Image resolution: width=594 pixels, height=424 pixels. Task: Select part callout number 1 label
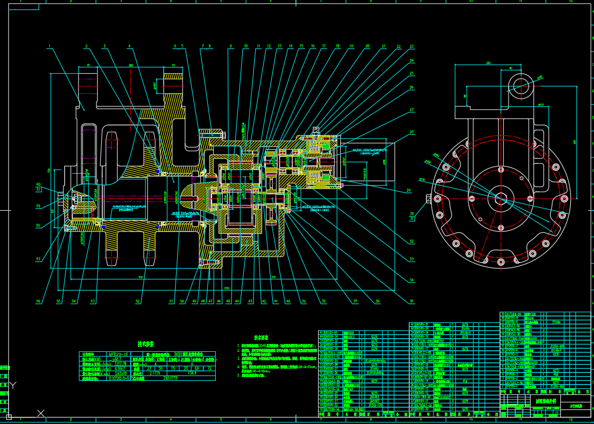coord(49,46)
